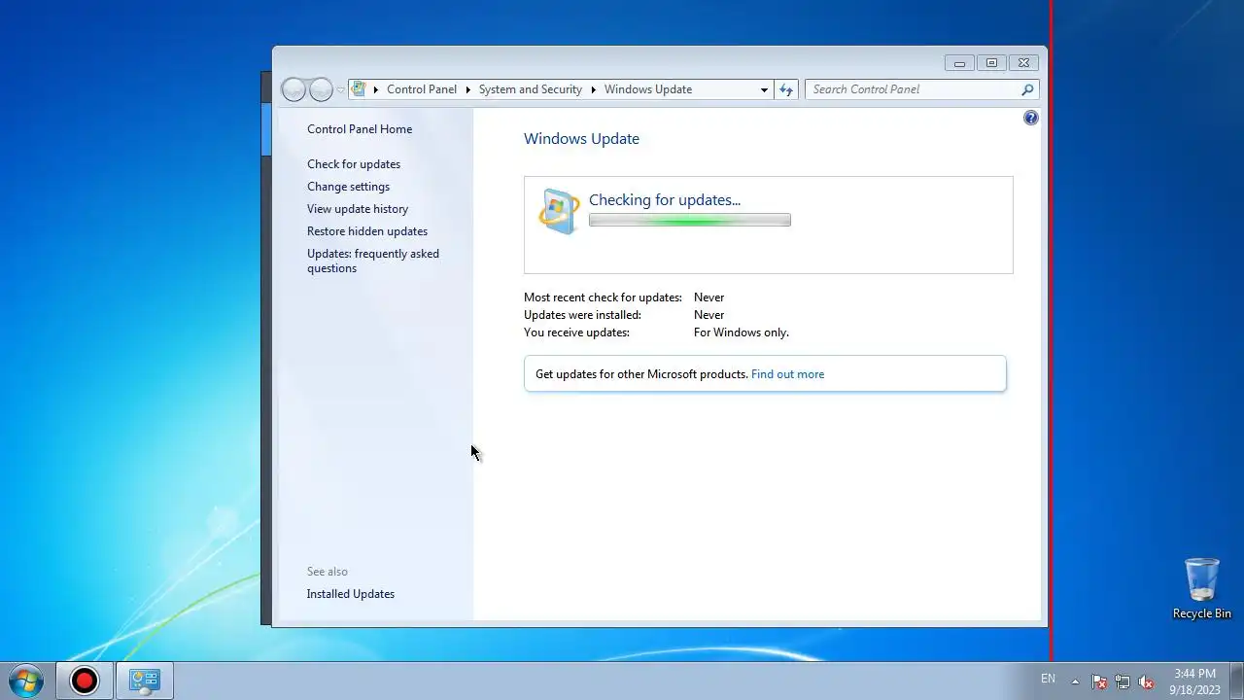The height and width of the screenshot is (700, 1244).
Task: Expand the root breadcrumb arrow before Control Panel
Action: pos(376,89)
